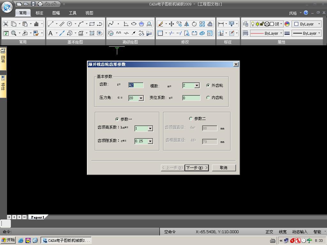The image size is (327, 245).
Task: Click the 变位系数 x= input field
Action: point(191,98)
